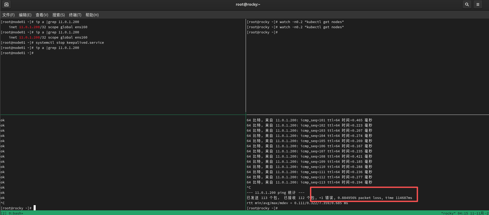Open the 帮助(H) menu
Viewport: 489px width, 215px height.
[x=92, y=15]
